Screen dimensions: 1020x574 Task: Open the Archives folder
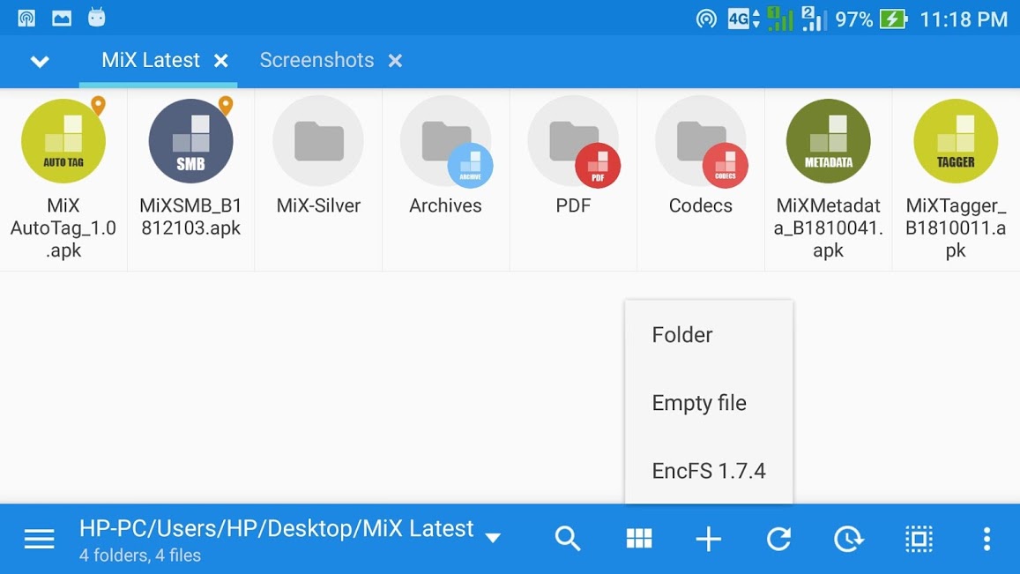(445, 154)
